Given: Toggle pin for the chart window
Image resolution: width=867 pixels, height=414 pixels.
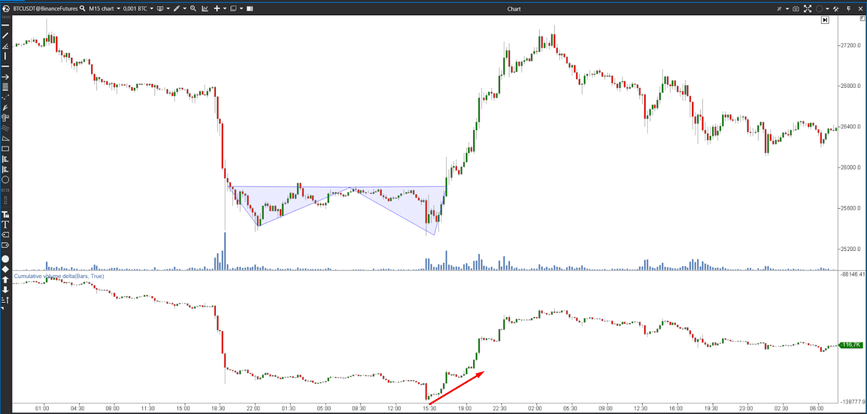Looking at the screenshot, I should [x=849, y=9].
